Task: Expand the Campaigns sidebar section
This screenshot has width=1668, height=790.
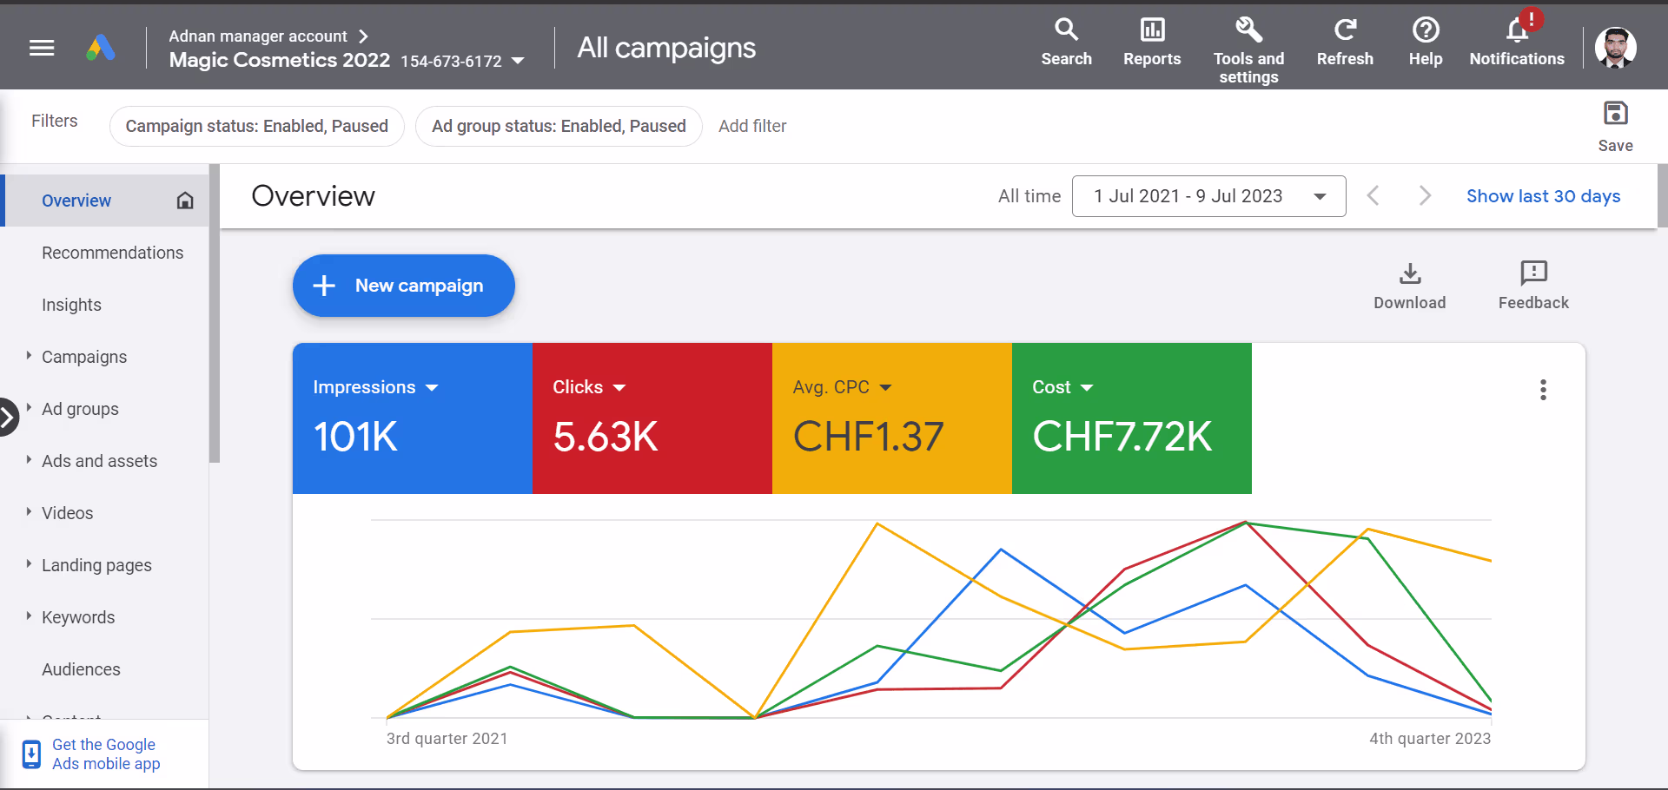Action: (x=29, y=356)
